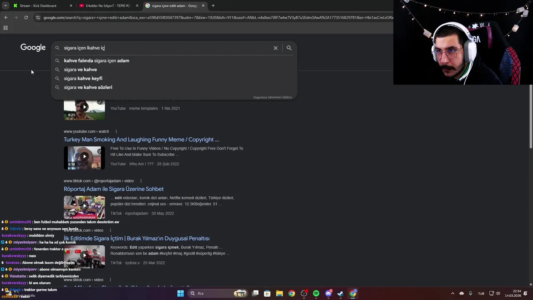The height and width of the screenshot is (300, 533).
Task: Click the browser address bar URL
Action: click(218, 17)
